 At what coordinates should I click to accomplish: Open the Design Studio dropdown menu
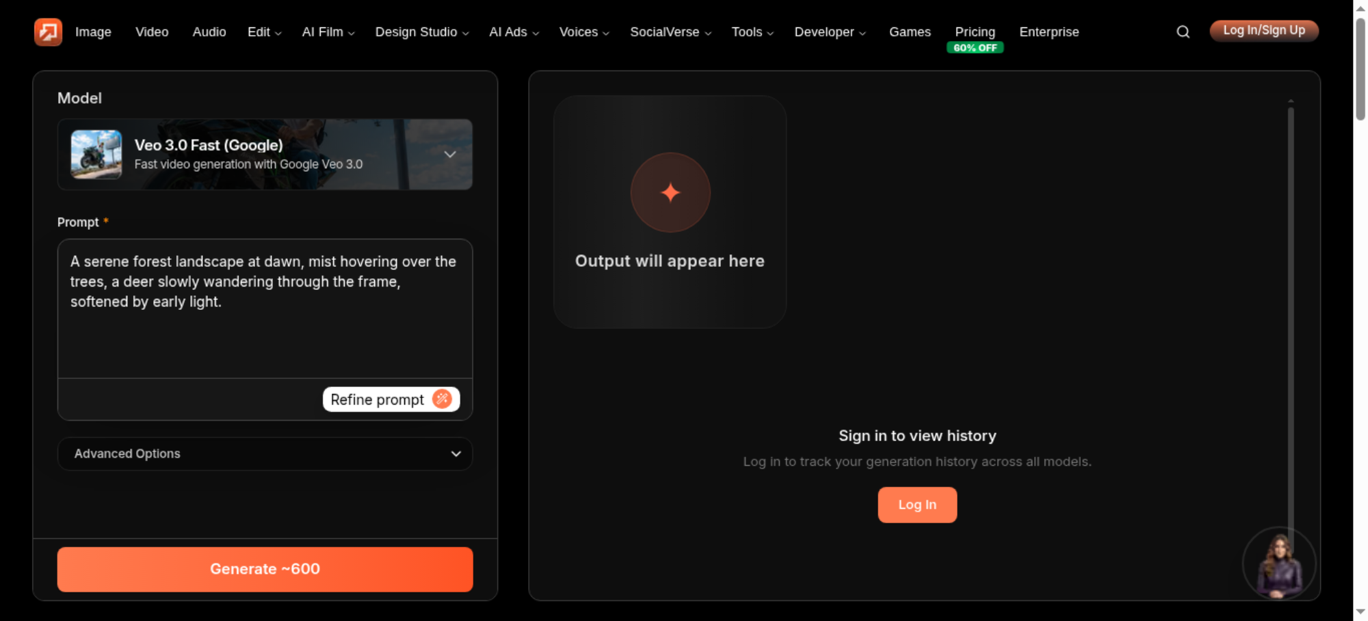pos(422,31)
